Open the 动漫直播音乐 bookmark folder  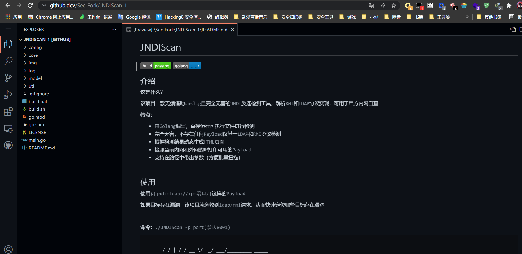pos(251,17)
